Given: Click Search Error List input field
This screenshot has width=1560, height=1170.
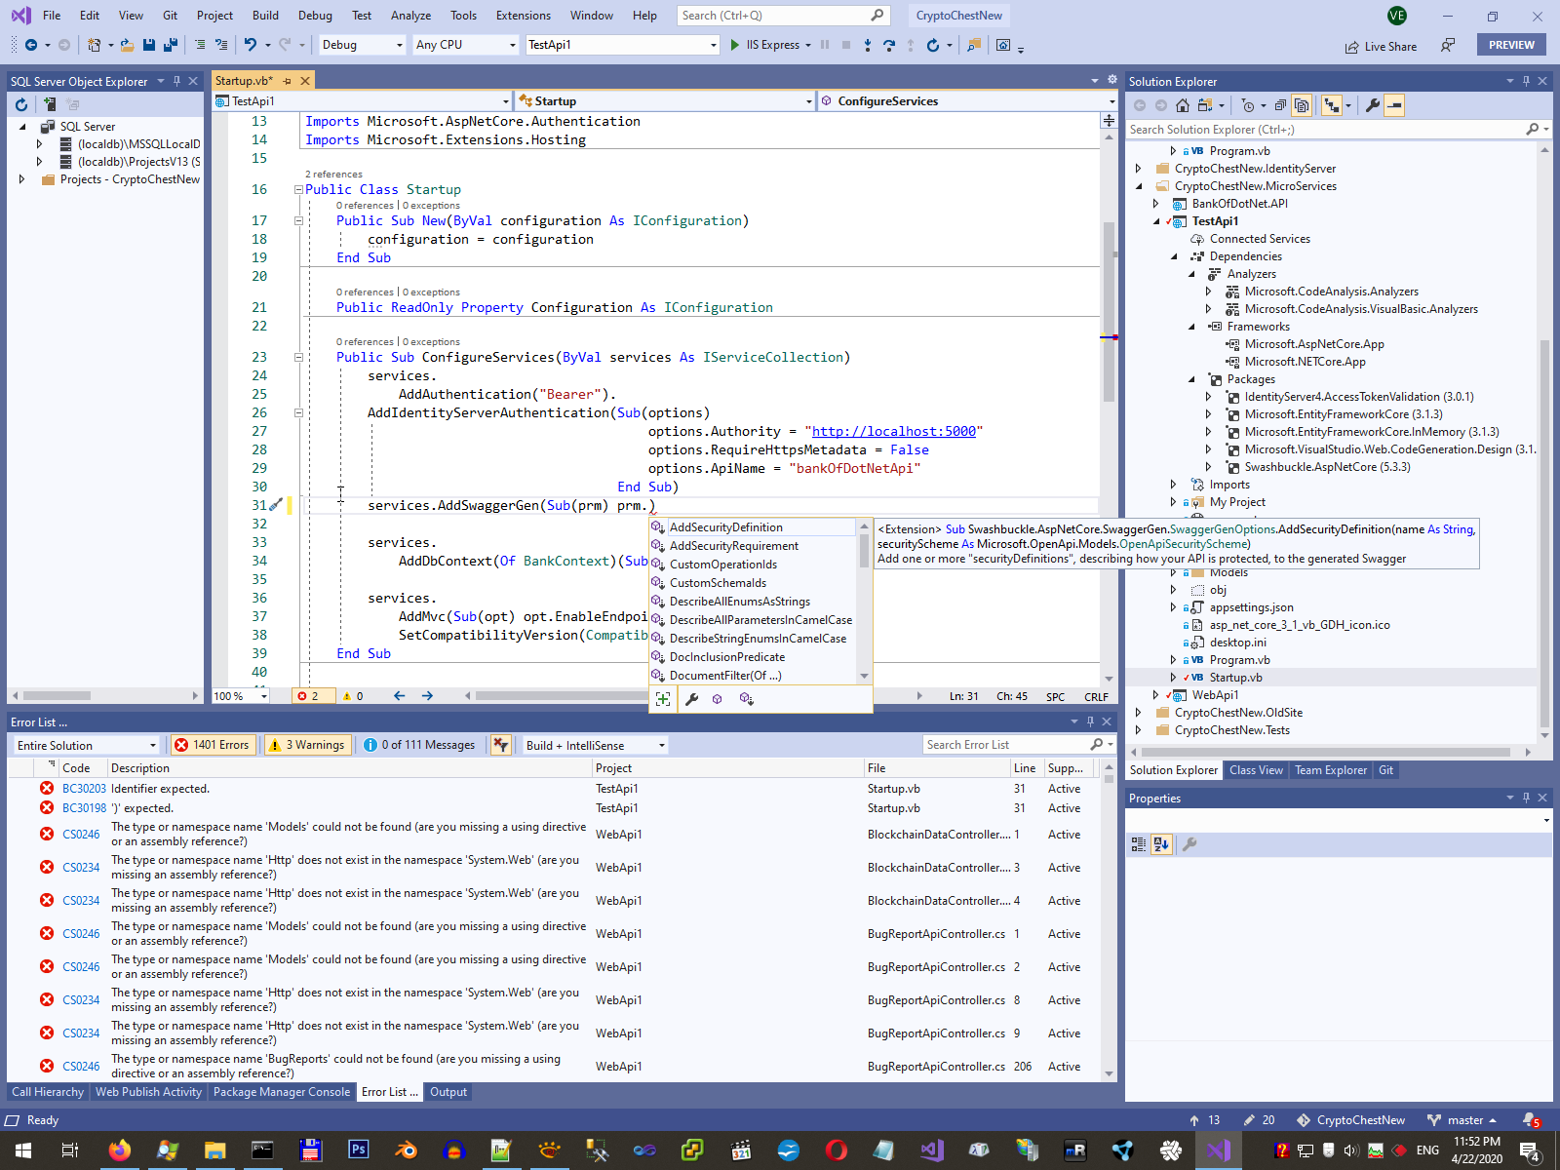Looking at the screenshot, I should point(1004,745).
